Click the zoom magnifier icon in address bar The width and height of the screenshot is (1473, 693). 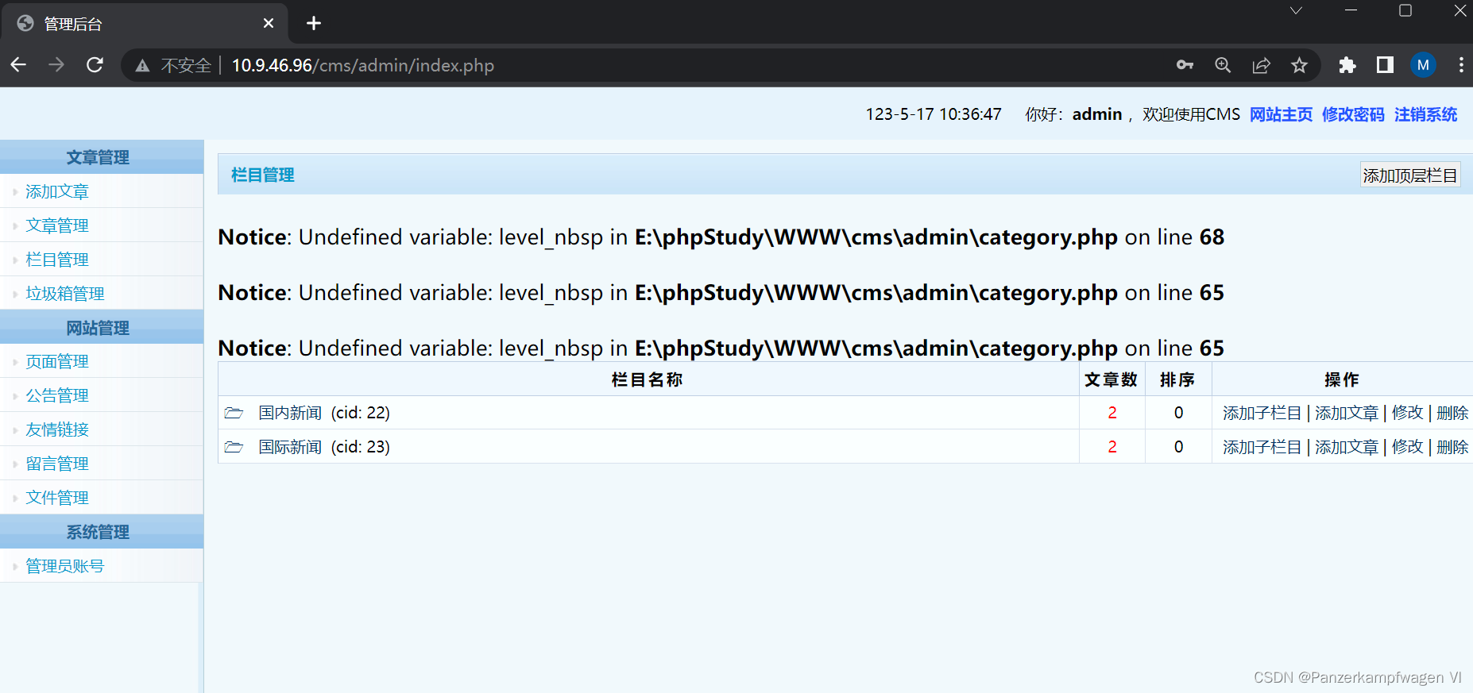coord(1223,65)
